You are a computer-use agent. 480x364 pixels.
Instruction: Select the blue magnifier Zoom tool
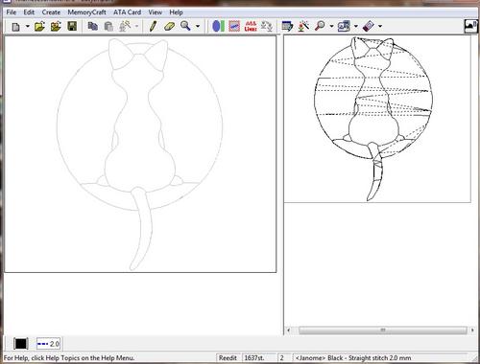click(x=185, y=26)
